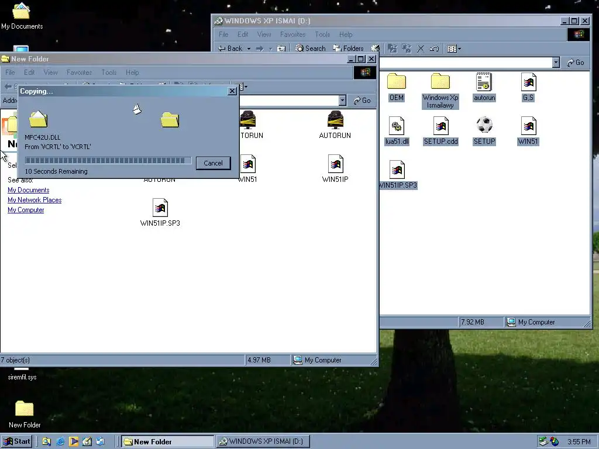The image size is (599, 449).
Task: Click Go button in New Folder window
Action: [x=362, y=101]
